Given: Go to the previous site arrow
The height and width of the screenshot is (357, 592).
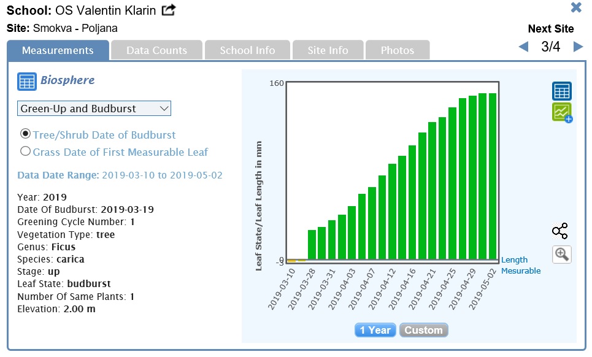Looking at the screenshot, I should pos(523,47).
